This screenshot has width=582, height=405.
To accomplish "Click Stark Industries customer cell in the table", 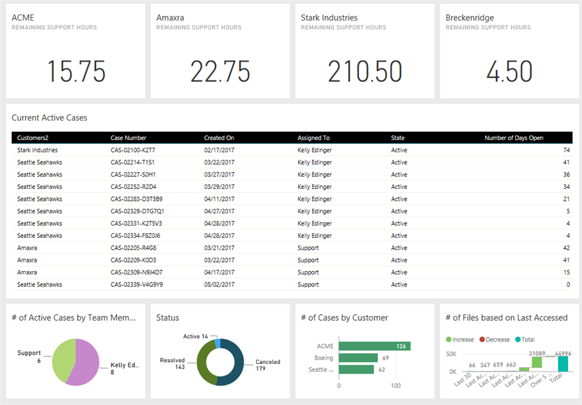I will 37,150.
